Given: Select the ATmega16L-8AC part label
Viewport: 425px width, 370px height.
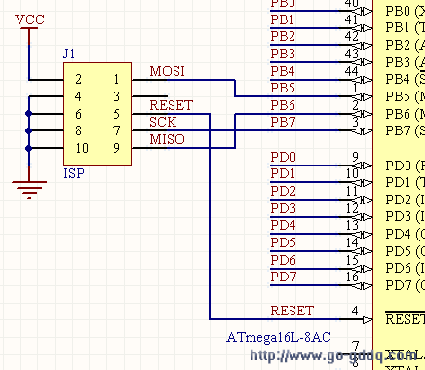Looking at the screenshot, I should [279, 337].
